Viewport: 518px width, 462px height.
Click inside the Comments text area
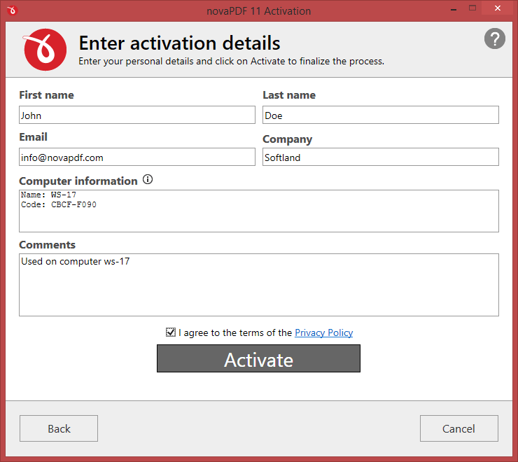(259, 285)
